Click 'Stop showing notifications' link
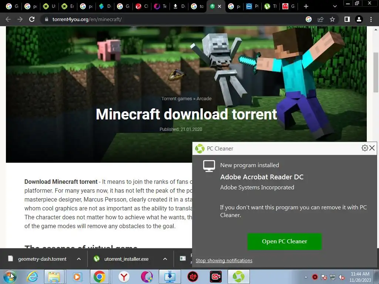This screenshot has height=284, width=379. [x=224, y=261]
